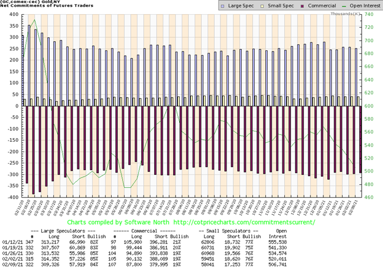This screenshot has width=383, height=267.
Task: Click the Open Interest legend label
Action: point(365,6)
